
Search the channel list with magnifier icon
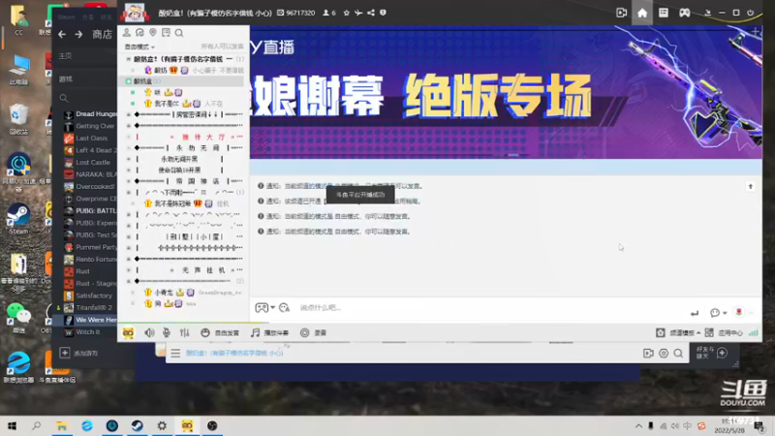click(179, 33)
